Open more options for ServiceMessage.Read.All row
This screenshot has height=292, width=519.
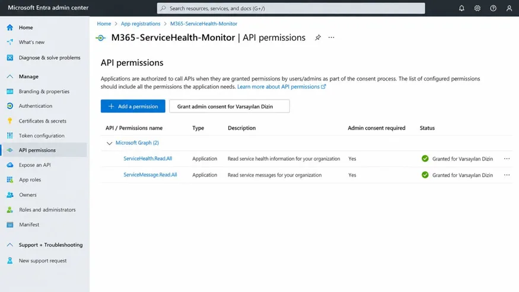pos(507,175)
